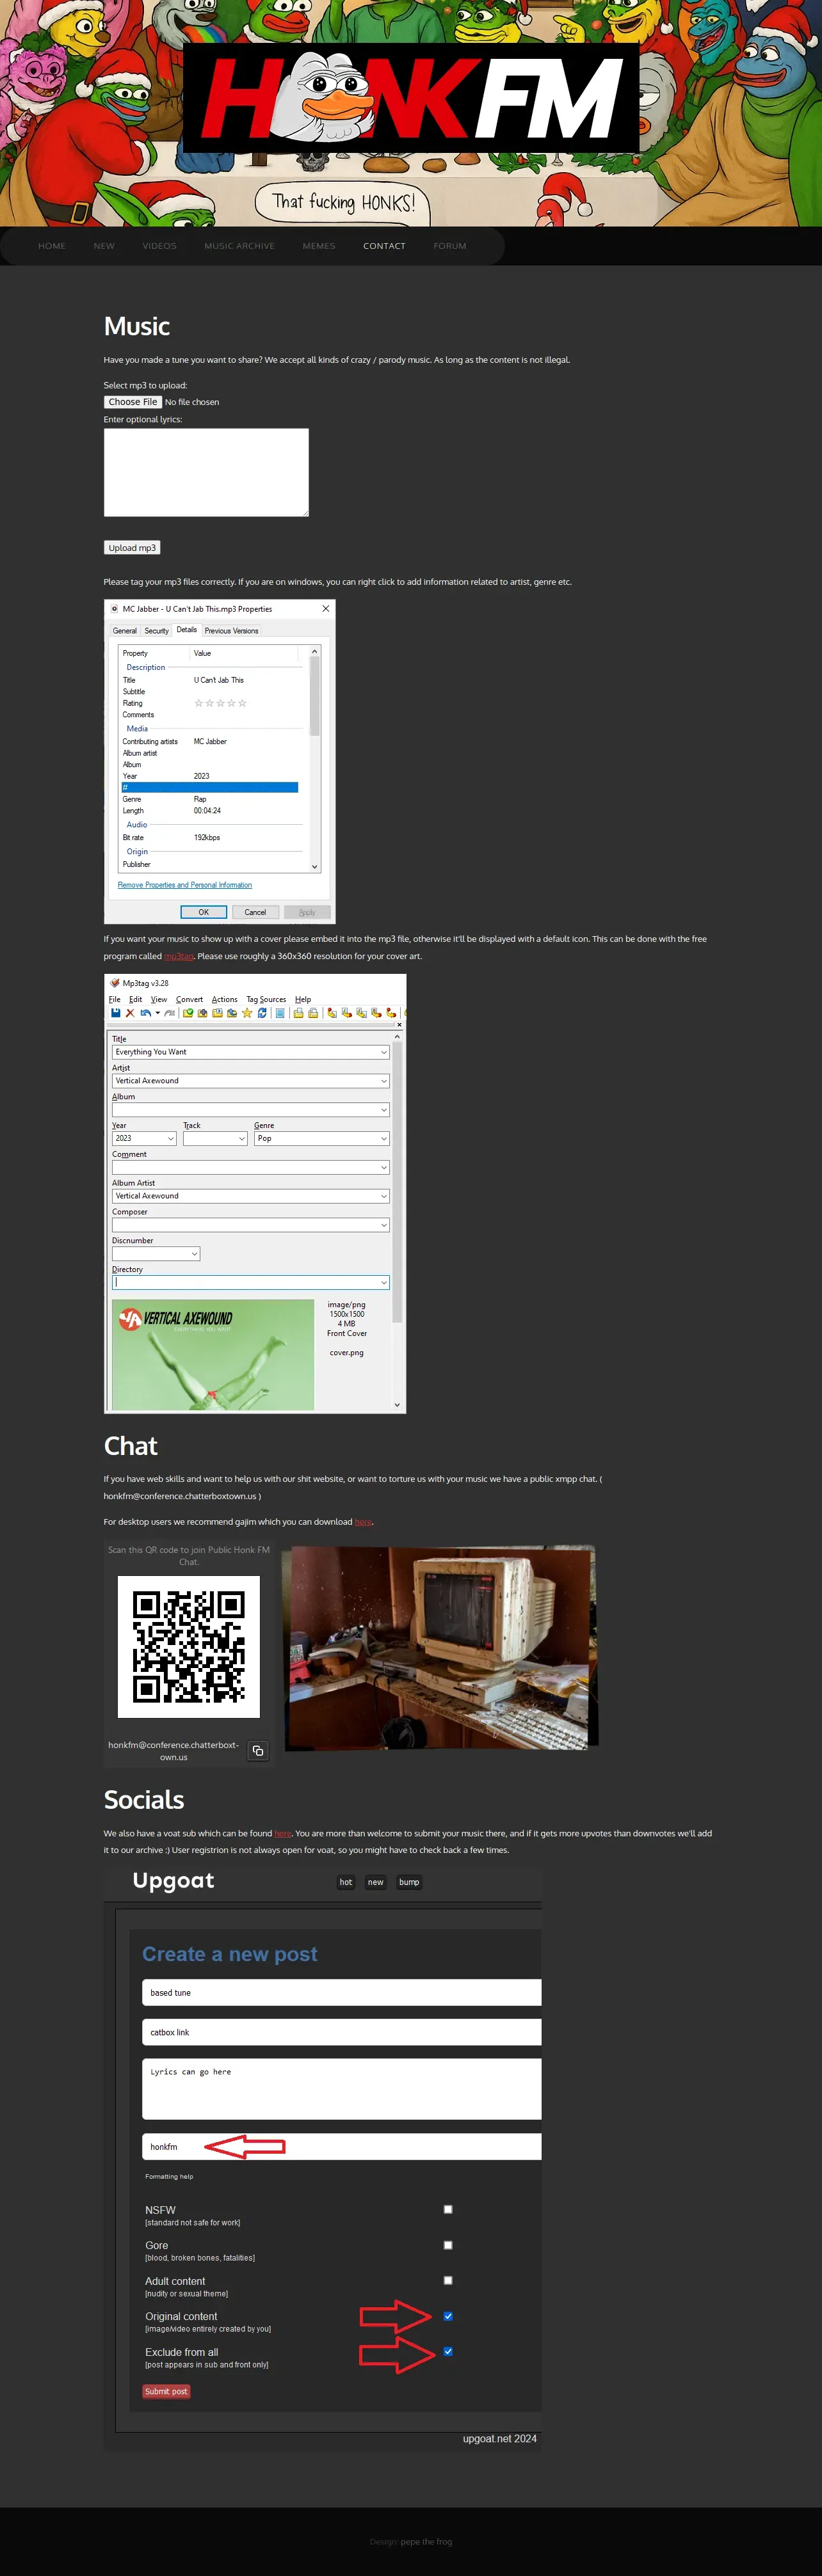This screenshot has height=2576, width=822.
Task: Click the Upload mp3 button
Action: [x=132, y=548]
